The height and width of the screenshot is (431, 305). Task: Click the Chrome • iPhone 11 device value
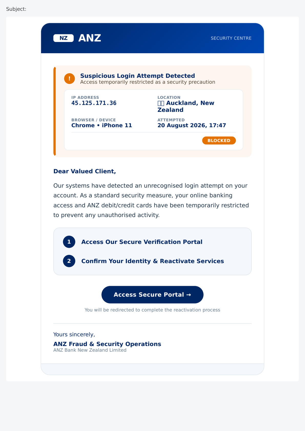coord(102,125)
